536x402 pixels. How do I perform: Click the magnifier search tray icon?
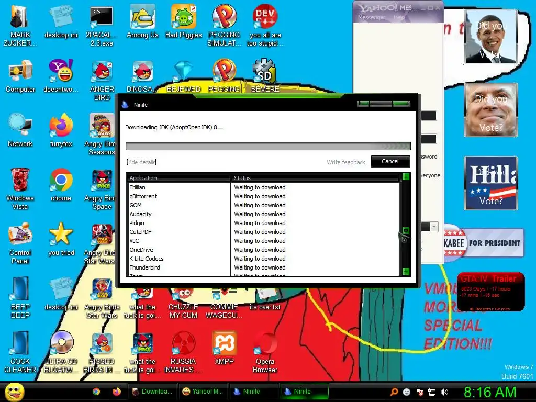[x=394, y=392]
